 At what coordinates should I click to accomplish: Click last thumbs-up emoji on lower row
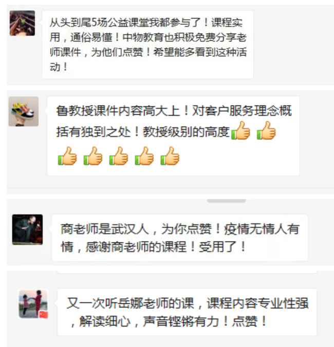pos(170,156)
